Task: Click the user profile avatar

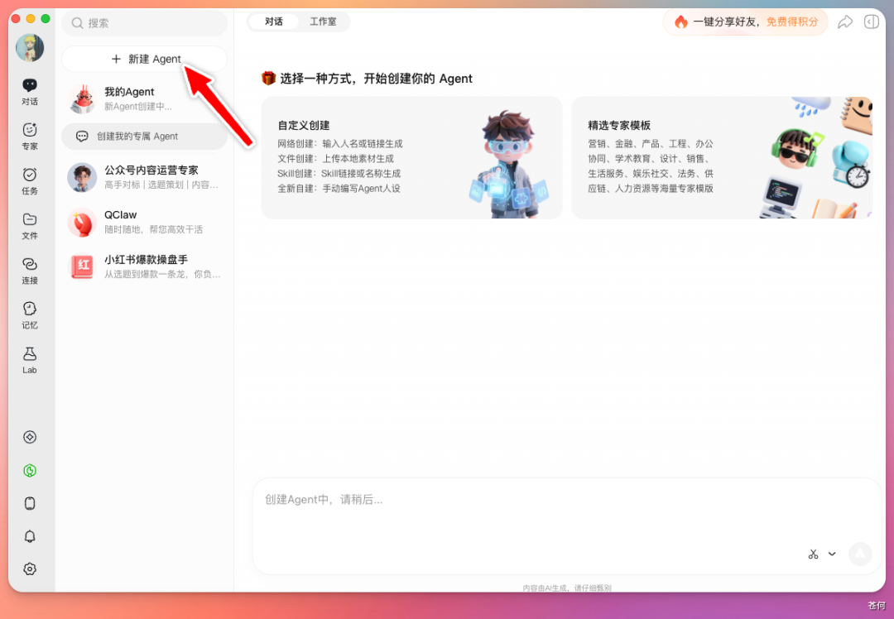Action: tap(30, 47)
